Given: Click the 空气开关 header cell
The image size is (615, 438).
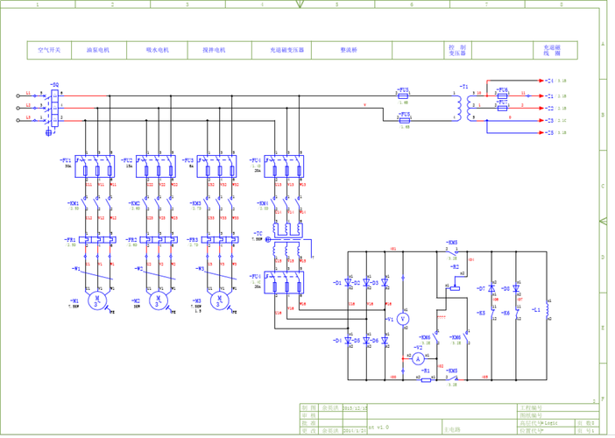Looking at the screenshot, I should pyautogui.click(x=49, y=50).
